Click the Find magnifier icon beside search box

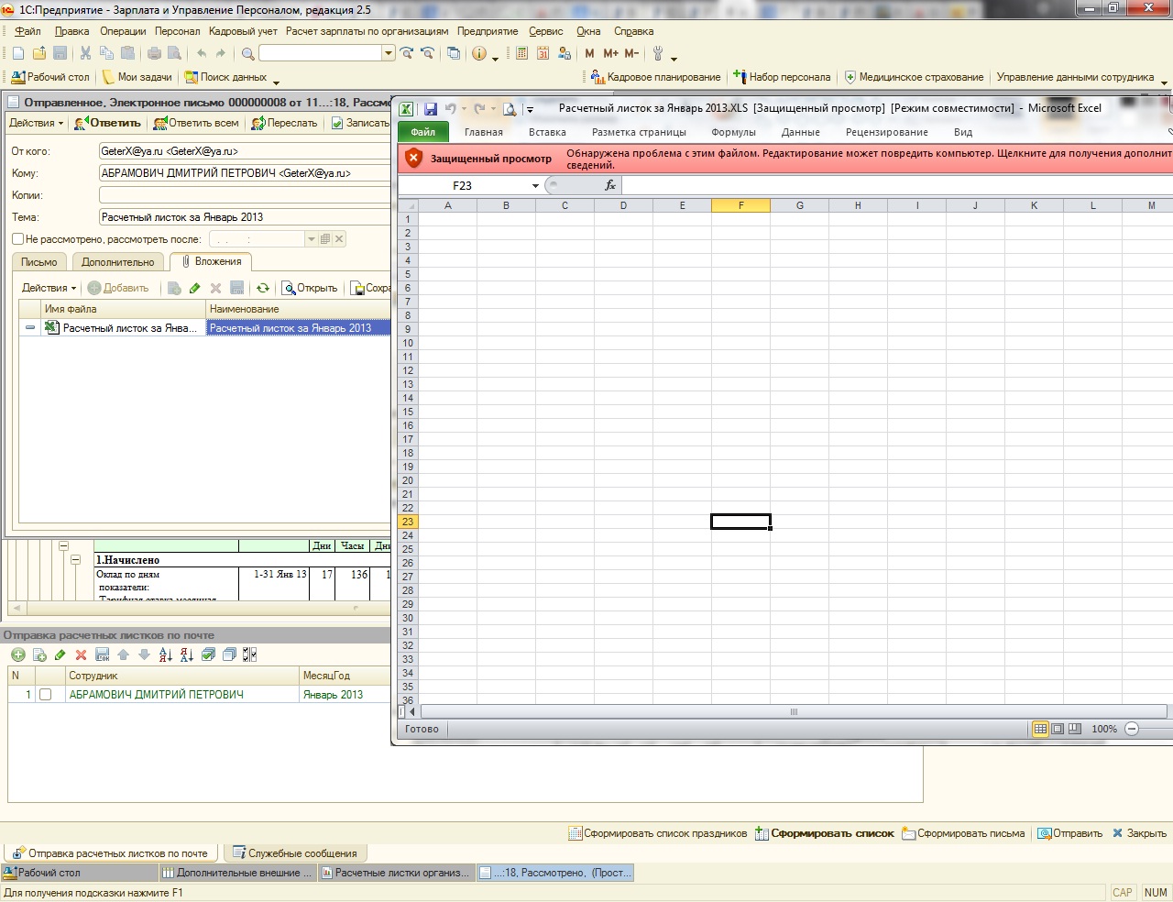247,53
